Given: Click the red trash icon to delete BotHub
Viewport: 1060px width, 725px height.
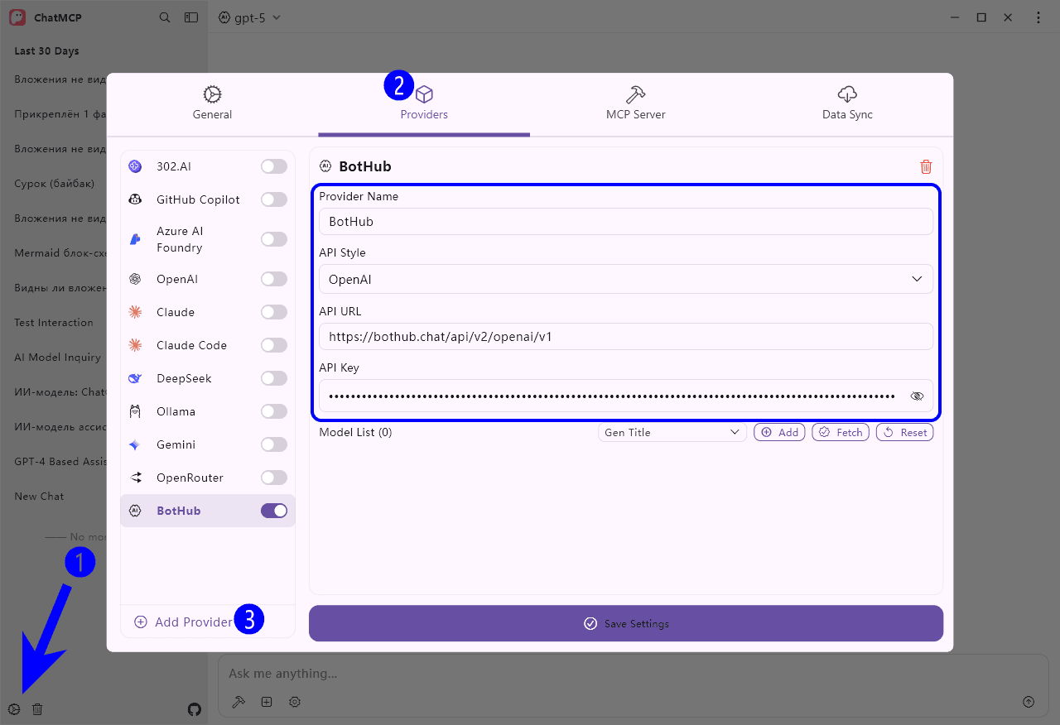Looking at the screenshot, I should (x=926, y=166).
